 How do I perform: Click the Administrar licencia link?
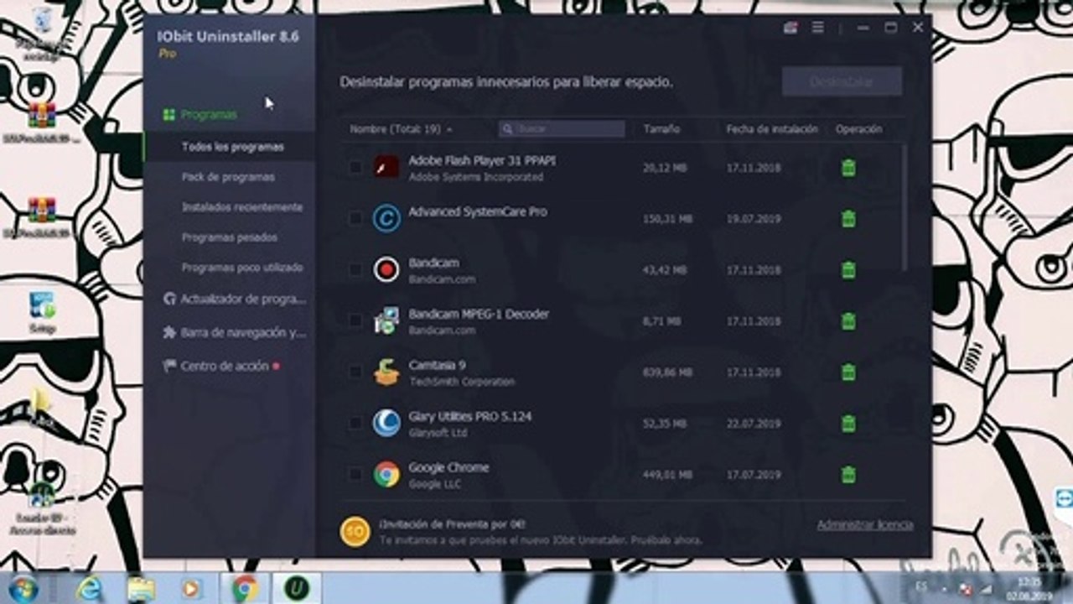(865, 525)
